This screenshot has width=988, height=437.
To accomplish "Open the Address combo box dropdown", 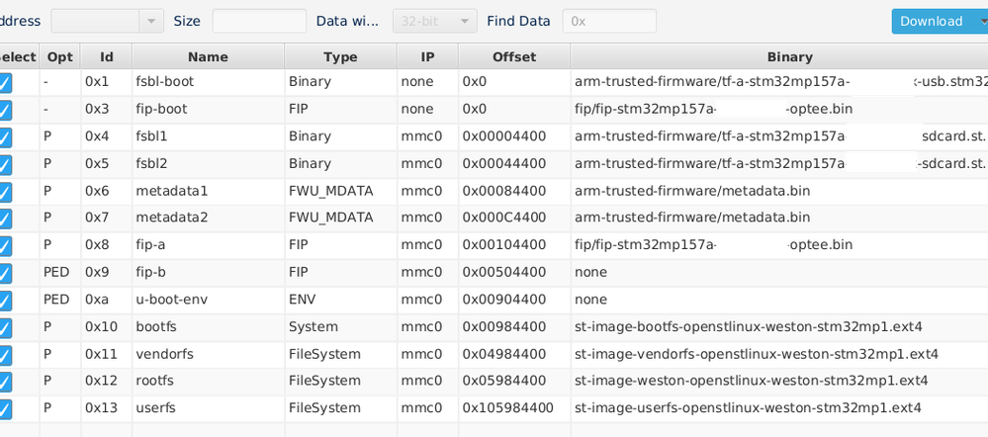I will (x=150, y=21).
